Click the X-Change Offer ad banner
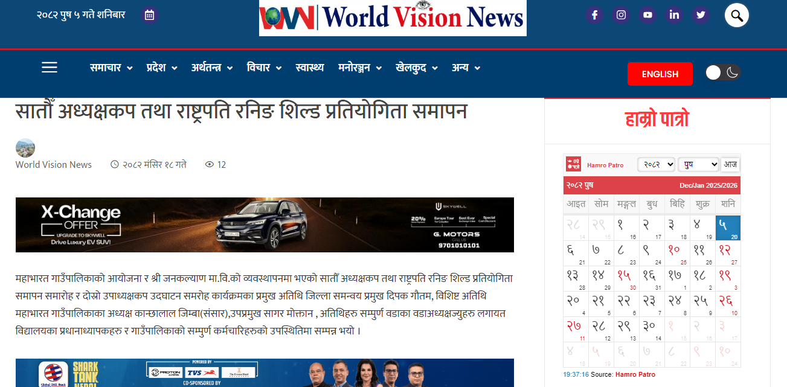The width and height of the screenshot is (787, 387). (x=265, y=225)
